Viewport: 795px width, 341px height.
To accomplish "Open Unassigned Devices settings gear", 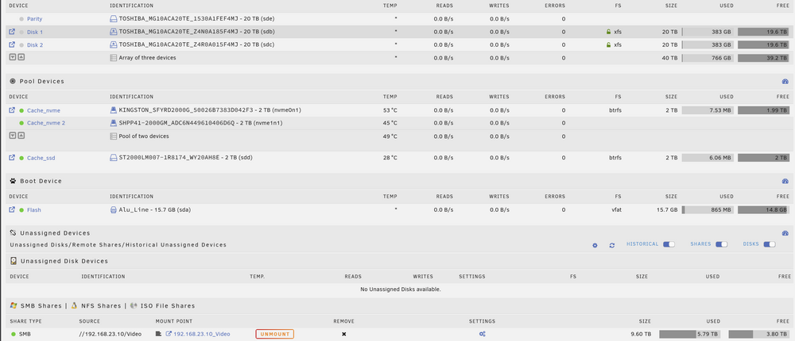I will click(x=595, y=245).
